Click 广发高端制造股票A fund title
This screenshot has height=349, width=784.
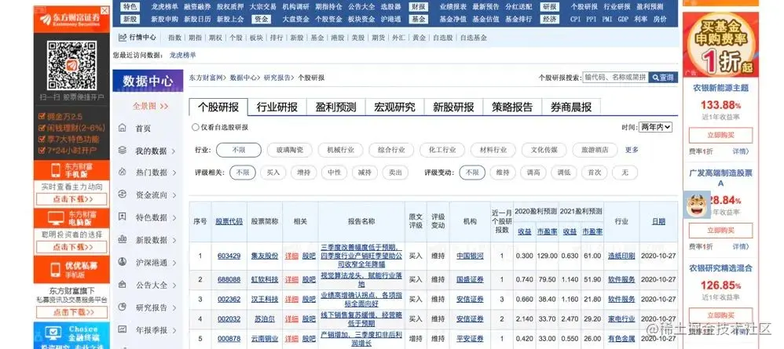[720, 178]
